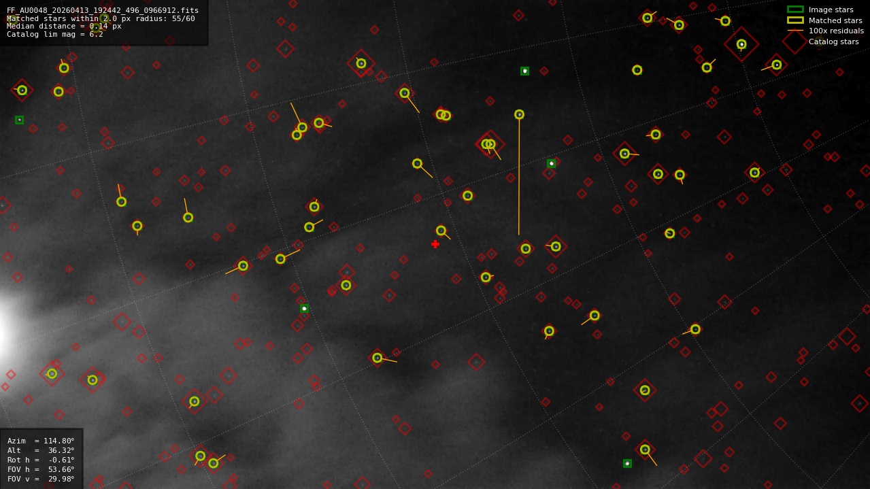
Task: Click the red cross center marker
Action: point(435,244)
